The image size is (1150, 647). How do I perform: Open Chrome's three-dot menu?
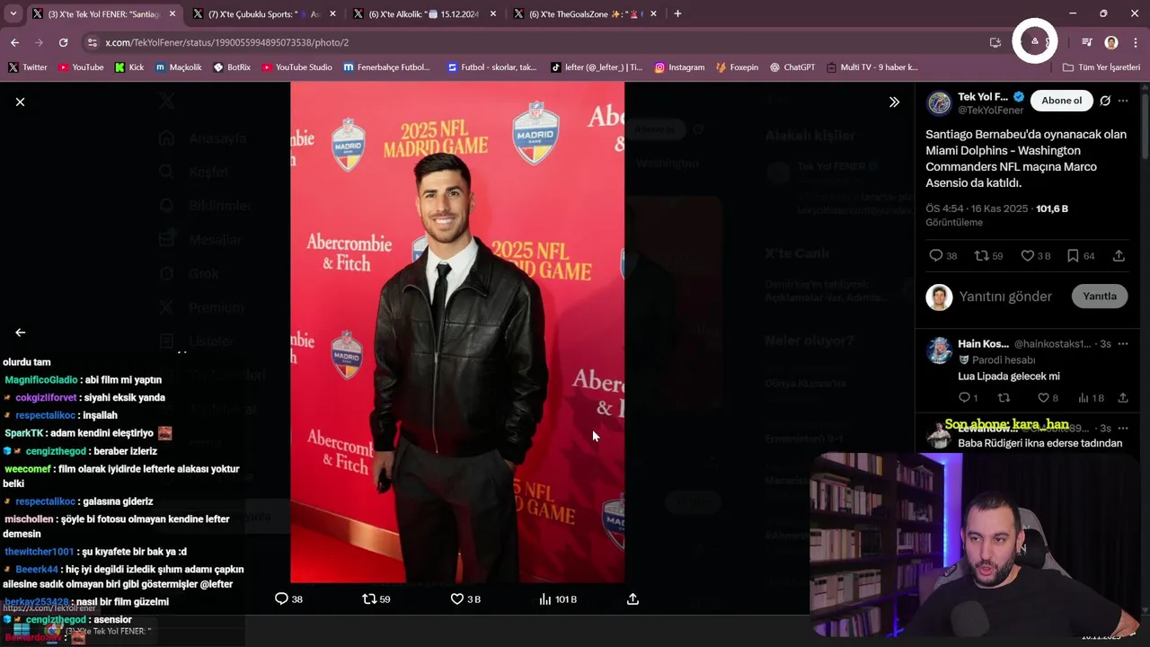(x=1135, y=42)
